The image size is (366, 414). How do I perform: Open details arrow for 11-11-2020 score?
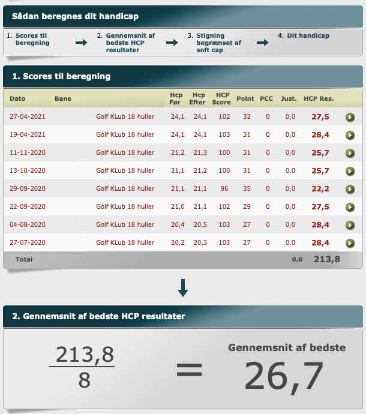click(350, 153)
